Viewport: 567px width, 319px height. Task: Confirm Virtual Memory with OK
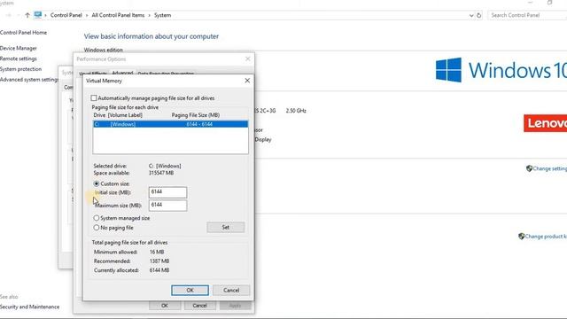pos(190,290)
